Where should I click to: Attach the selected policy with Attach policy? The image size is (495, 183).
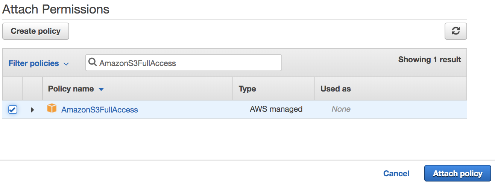[457, 174]
